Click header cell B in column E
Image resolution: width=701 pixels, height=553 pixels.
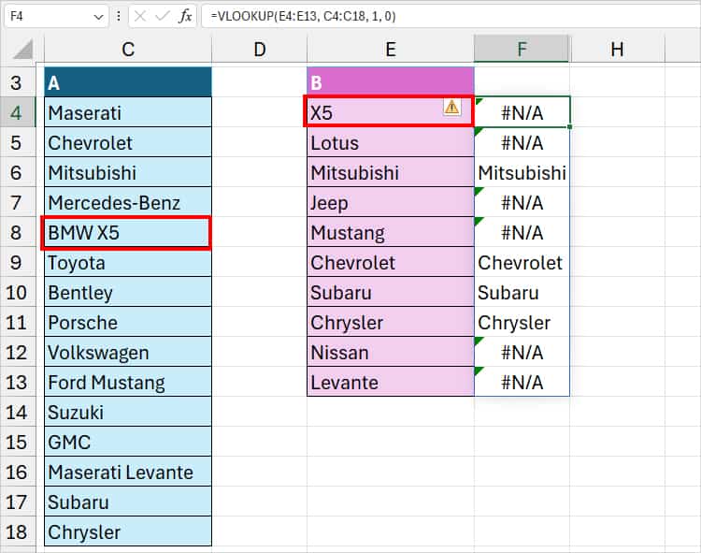391,82
